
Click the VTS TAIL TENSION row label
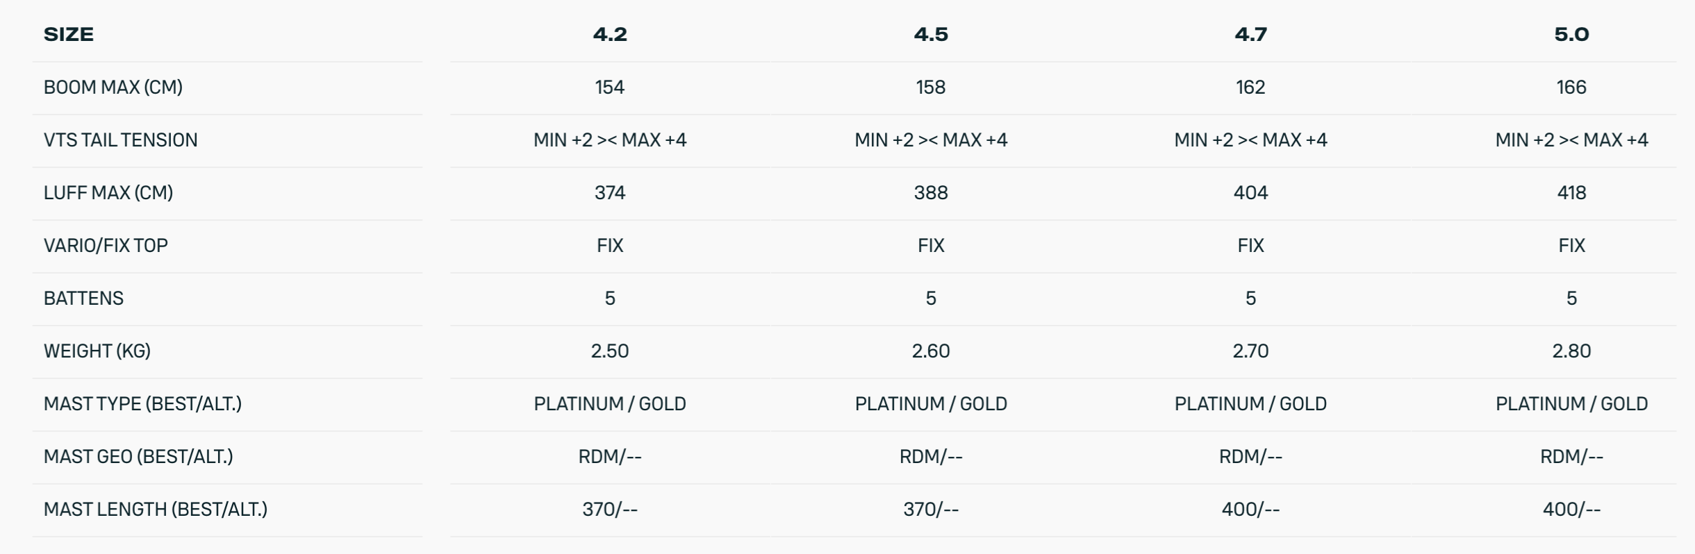tap(121, 140)
